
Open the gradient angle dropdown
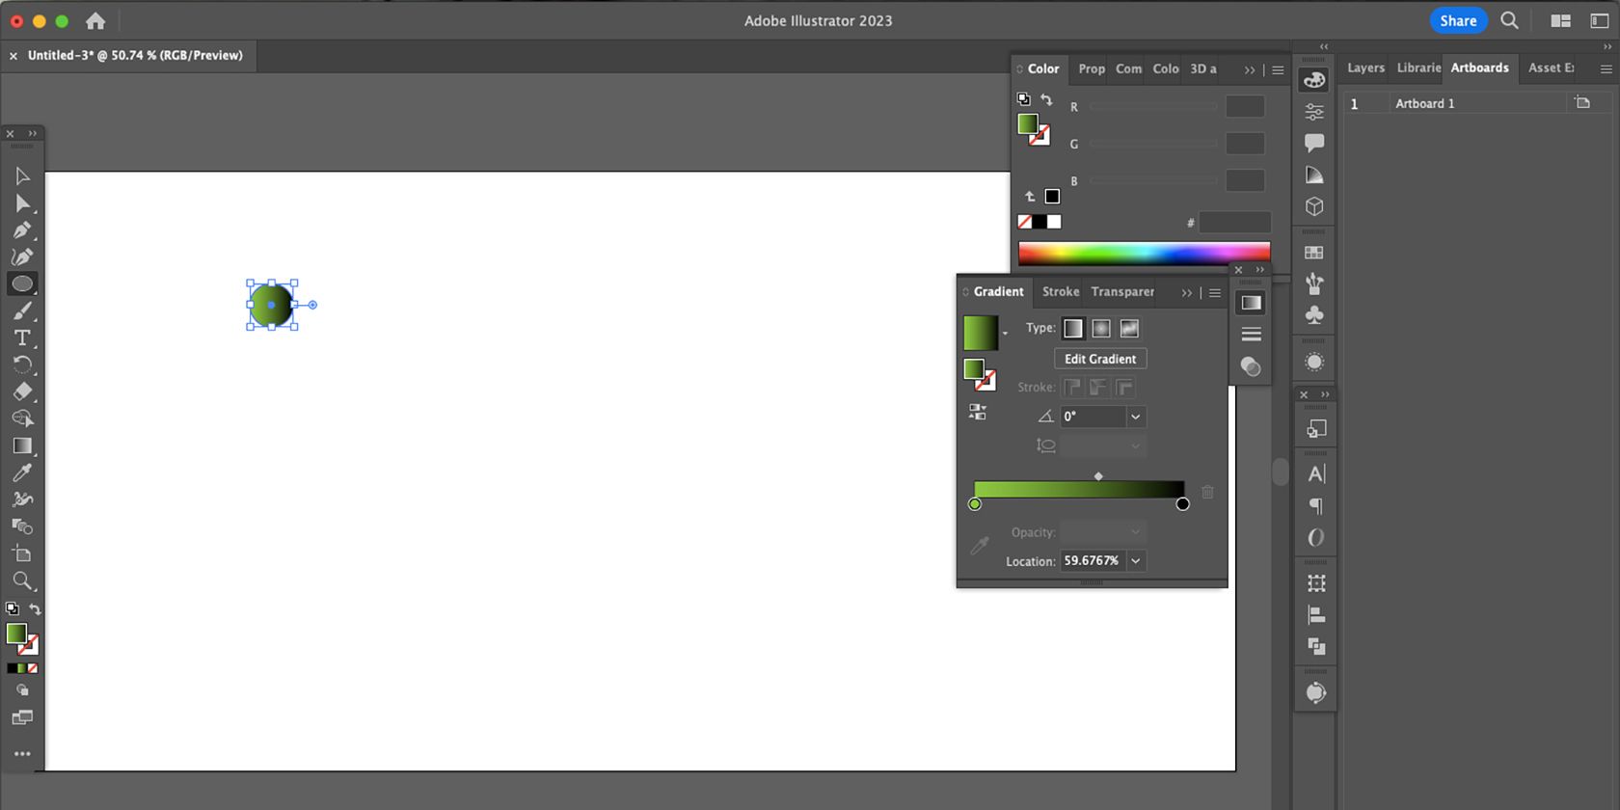(x=1136, y=417)
